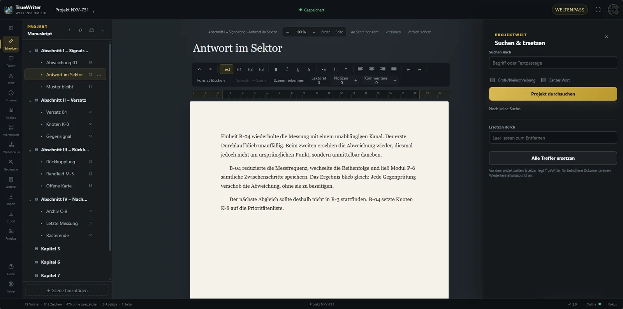Open the Weltenbaum tree view
This screenshot has width=623, height=309.
(x=11, y=147)
